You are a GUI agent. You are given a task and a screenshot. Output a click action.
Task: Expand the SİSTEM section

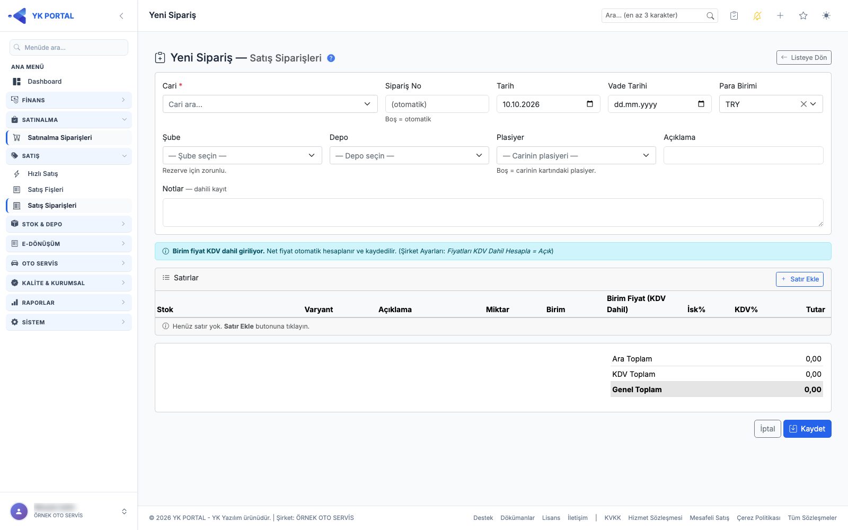[69, 322]
